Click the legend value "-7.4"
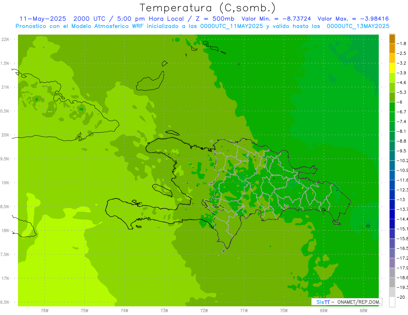Image resolution: width=408 pixels, height=315 pixels. click(x=402, y=122)
